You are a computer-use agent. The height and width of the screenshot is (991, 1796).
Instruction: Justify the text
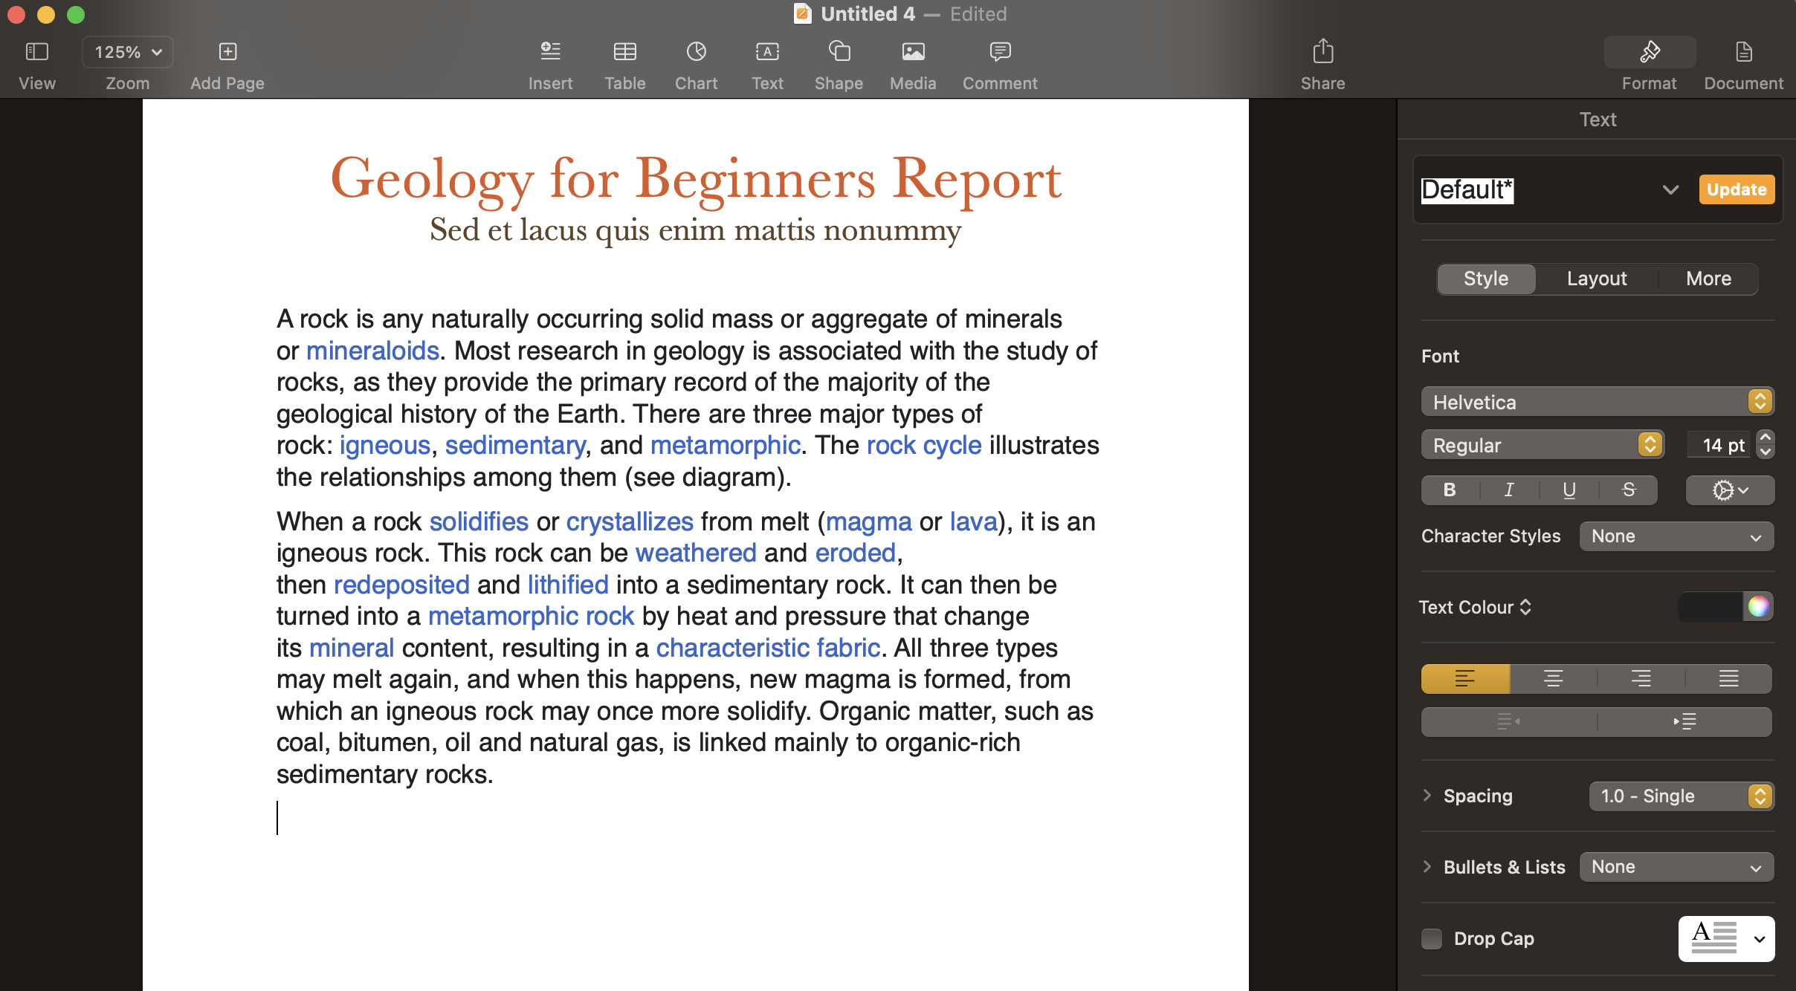tap(1728, 679)
